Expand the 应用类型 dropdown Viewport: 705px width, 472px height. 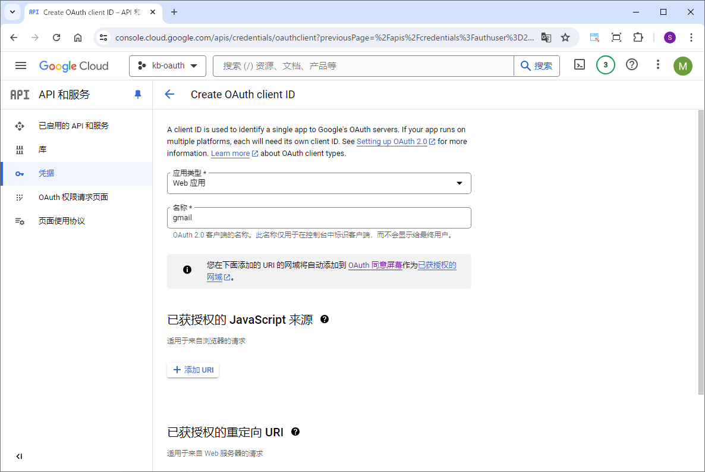319,183
